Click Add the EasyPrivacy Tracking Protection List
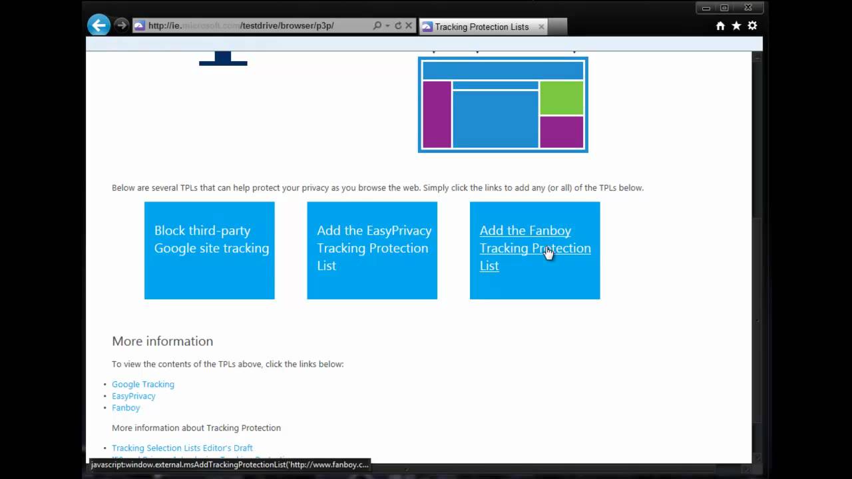 point(372,250)
